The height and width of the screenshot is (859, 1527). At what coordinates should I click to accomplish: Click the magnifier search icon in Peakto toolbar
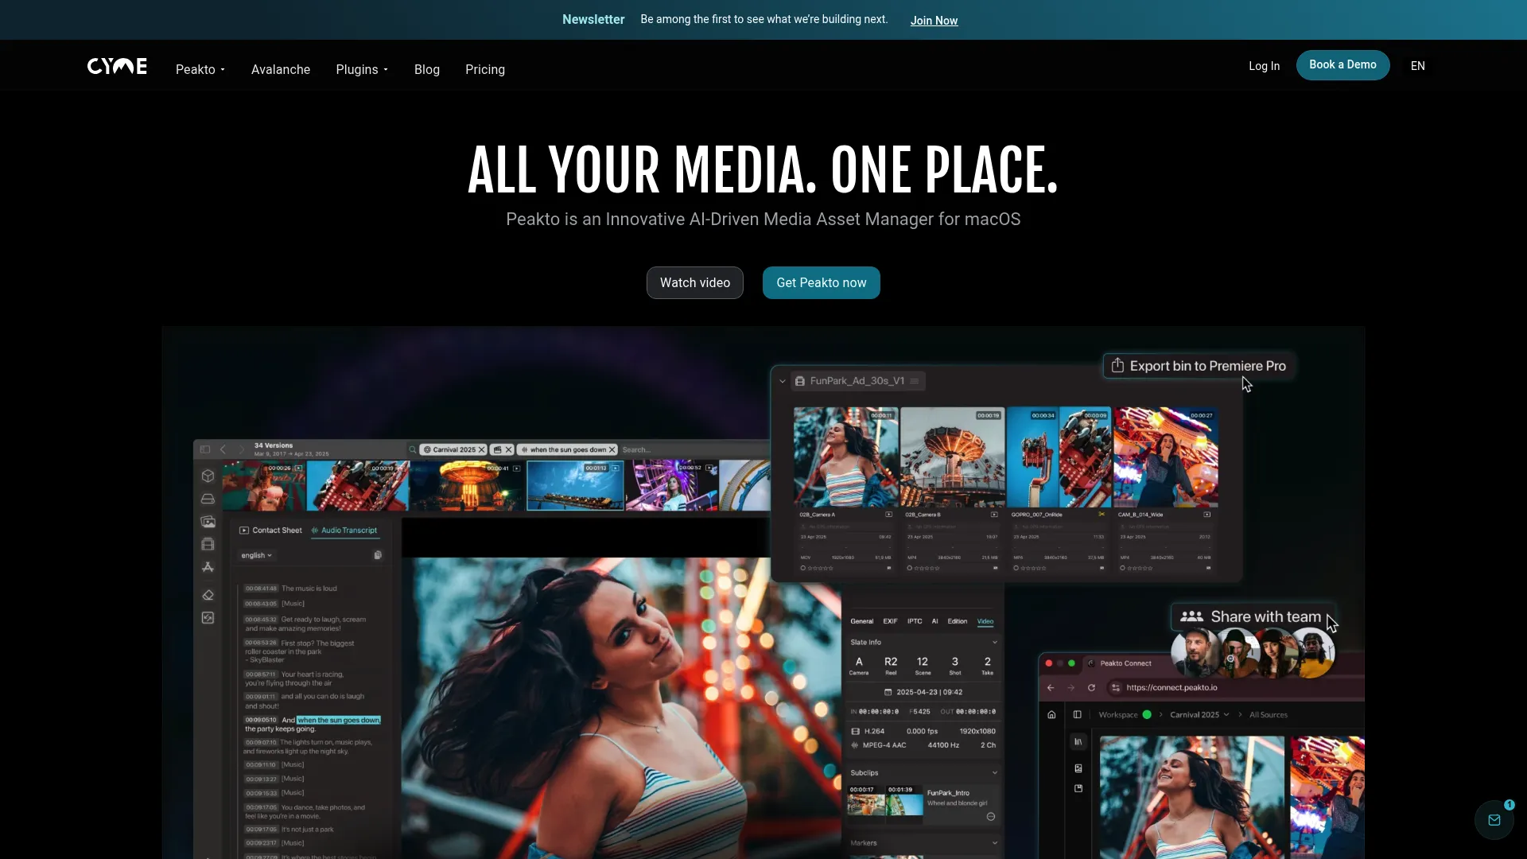413,449
